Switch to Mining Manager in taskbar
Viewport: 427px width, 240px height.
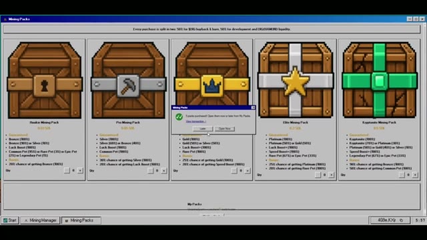coord(40,221)
